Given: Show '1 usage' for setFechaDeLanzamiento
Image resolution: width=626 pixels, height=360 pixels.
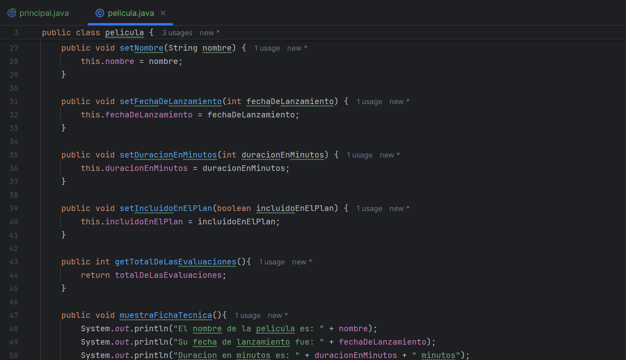Looking at the screenshot, I should point(369,102).
